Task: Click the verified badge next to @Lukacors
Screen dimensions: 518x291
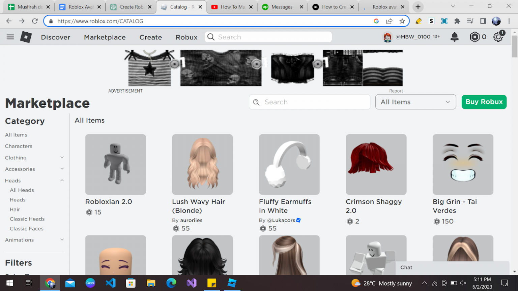Action: tap(298, 220)
